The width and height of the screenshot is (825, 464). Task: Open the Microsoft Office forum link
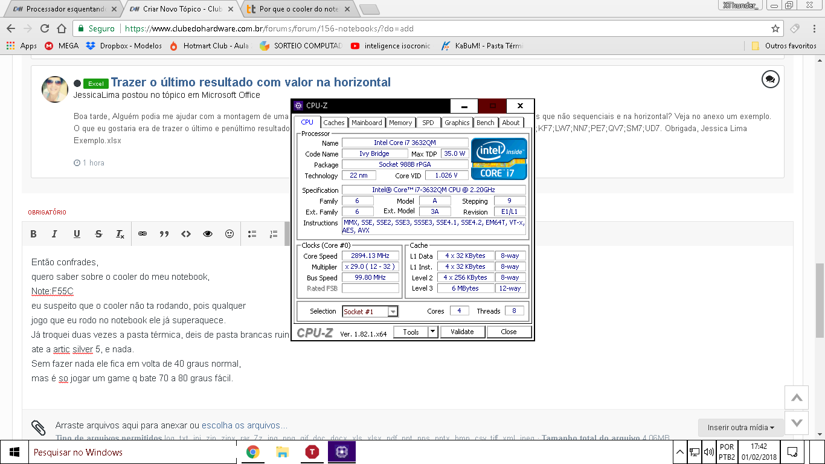coord(231,95)
